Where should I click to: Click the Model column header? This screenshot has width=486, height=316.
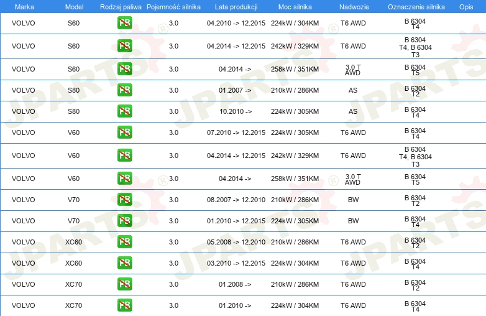[74, 7]
